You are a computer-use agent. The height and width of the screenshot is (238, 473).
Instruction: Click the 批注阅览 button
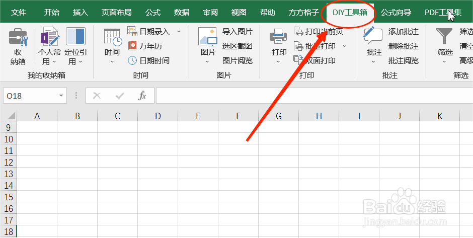(x=404, y=60)
